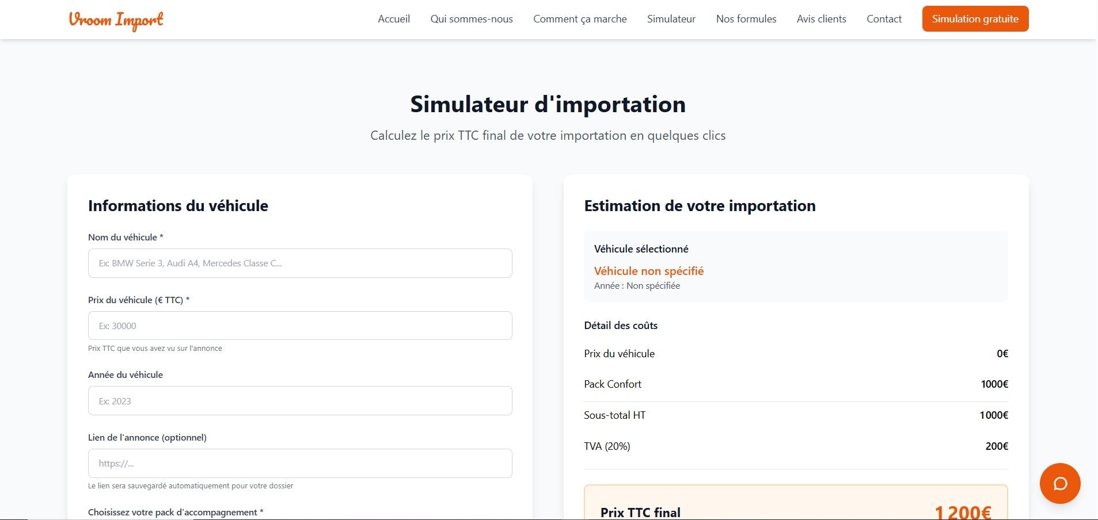Focus the Lien de l'annonce URL field
The height and width of the screenshot is (520, 1098).
click(x=300, y=463)
